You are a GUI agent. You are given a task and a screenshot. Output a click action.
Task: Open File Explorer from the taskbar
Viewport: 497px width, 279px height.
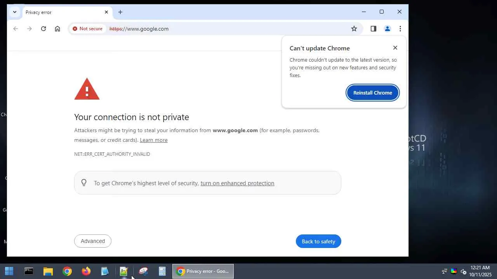(48, 271)
